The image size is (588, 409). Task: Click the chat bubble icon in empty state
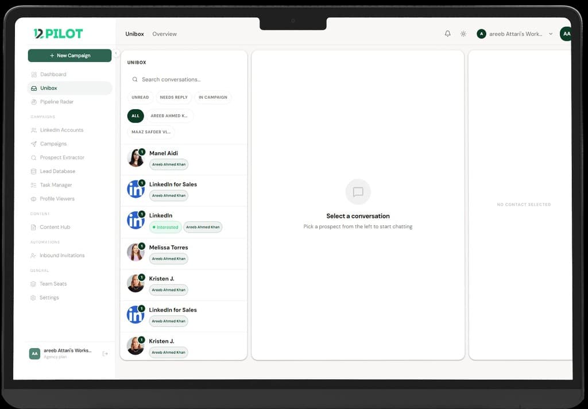(358, 192)
